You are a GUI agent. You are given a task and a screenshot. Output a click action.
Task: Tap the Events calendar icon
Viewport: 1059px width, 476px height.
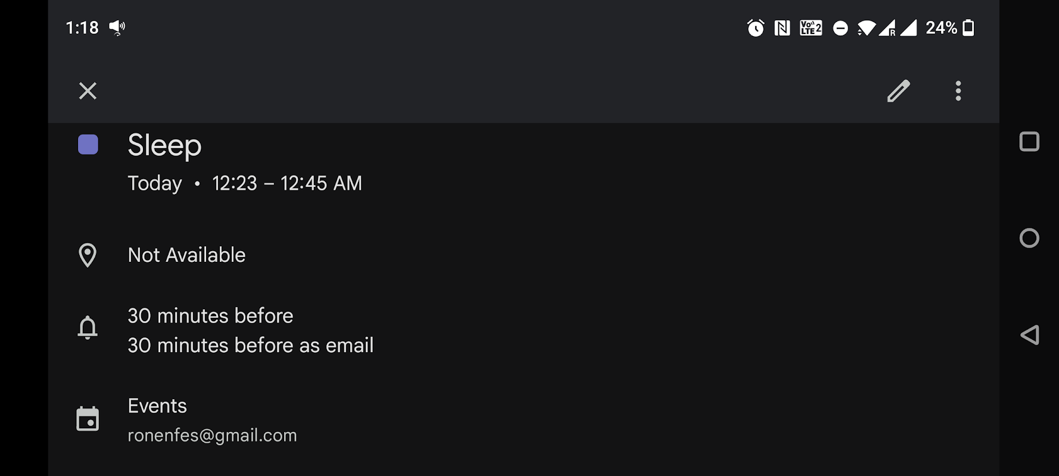coord(88,419)
